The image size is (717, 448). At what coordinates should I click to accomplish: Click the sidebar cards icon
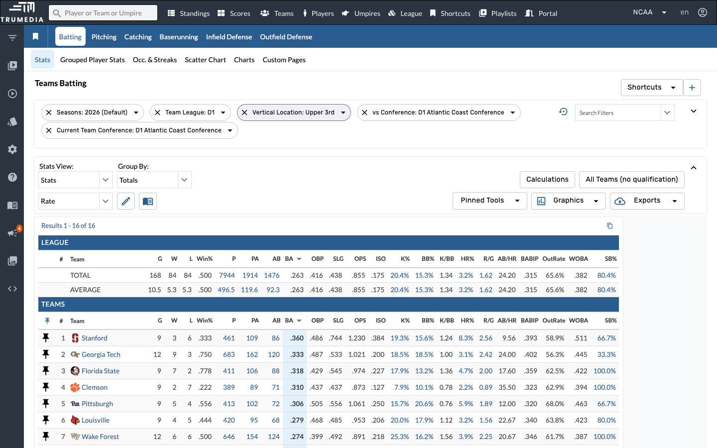[x=12, y=121]
